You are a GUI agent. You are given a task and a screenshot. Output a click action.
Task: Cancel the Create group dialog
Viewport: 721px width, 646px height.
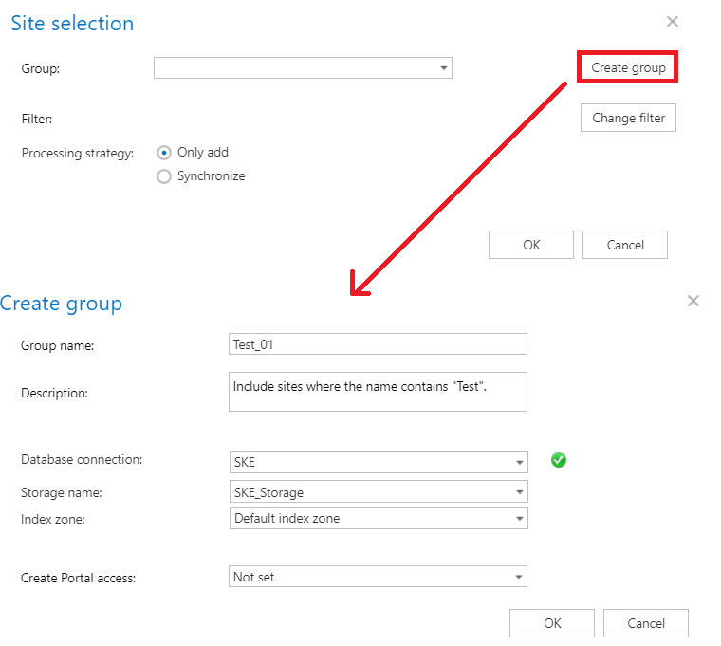pyautogui.click(x=646, y=623)
